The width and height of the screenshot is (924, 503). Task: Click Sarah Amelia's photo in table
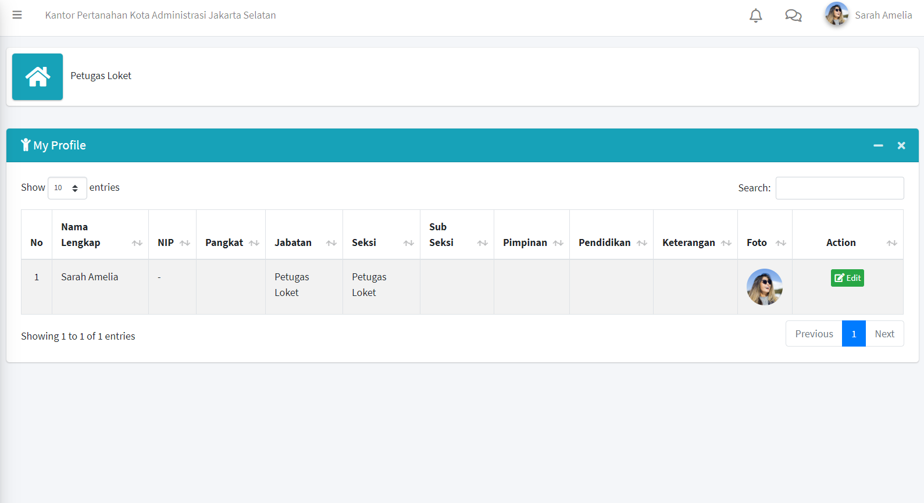(764, 287)
